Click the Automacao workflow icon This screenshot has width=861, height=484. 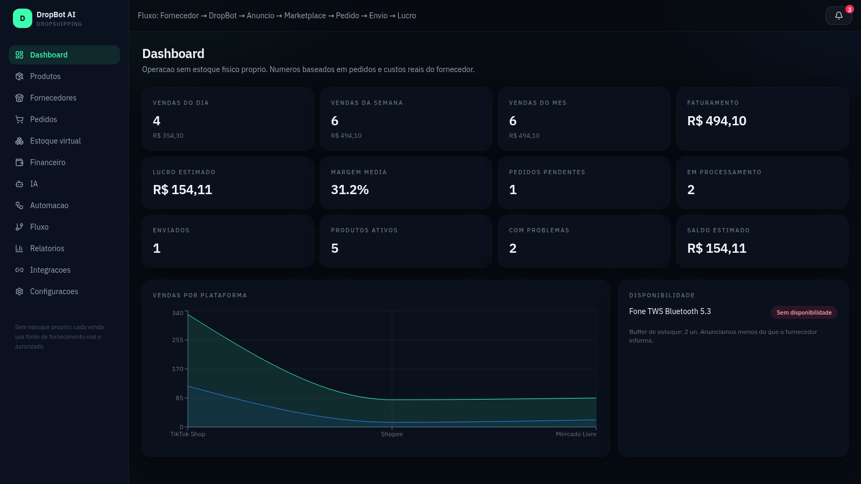pos(19,205)
